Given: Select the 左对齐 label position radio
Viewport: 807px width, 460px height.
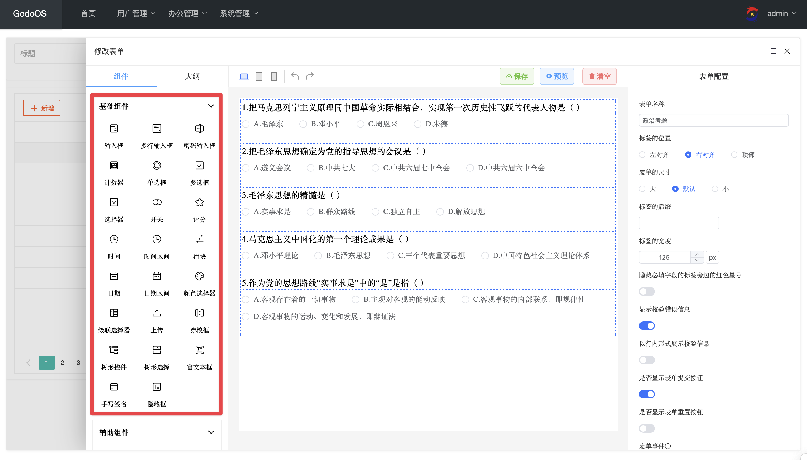Looking at the screenshot, I should [x=642, y=155].
